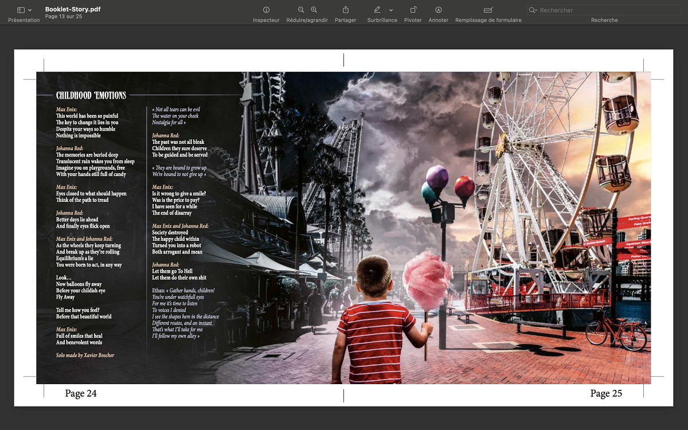Zoom in with the plus magnifier
The width and height of the screenshot is (688, 430).
(x=314, y=10)
